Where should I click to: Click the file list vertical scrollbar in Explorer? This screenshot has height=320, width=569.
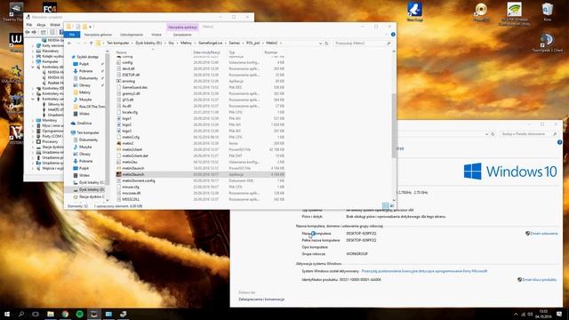(394, 126)
